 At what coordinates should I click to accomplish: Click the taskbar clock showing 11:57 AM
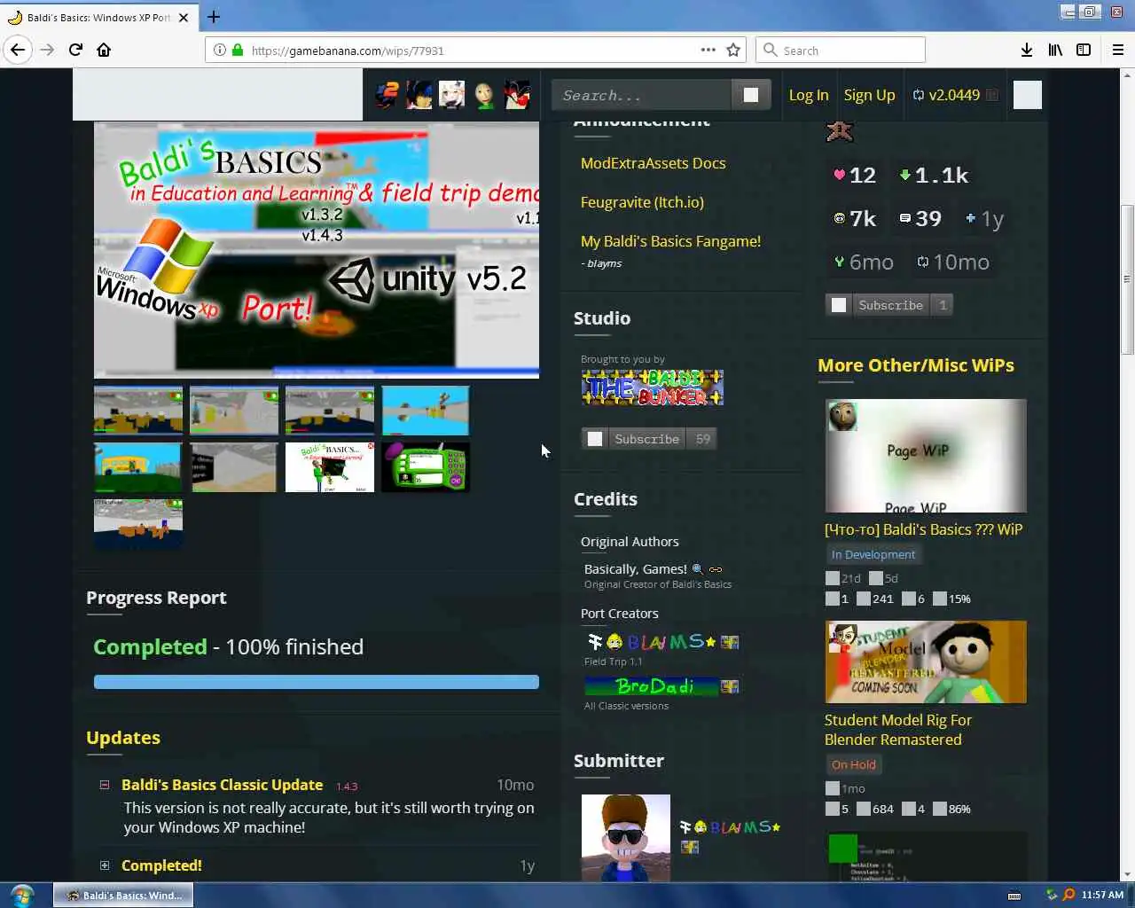click(1102, 895)
